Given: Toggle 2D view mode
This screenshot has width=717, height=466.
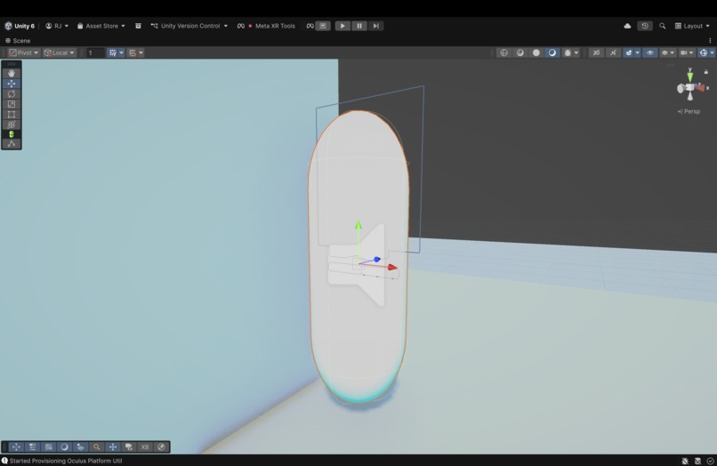Looking at the screenshot, I should coord(596,52).
